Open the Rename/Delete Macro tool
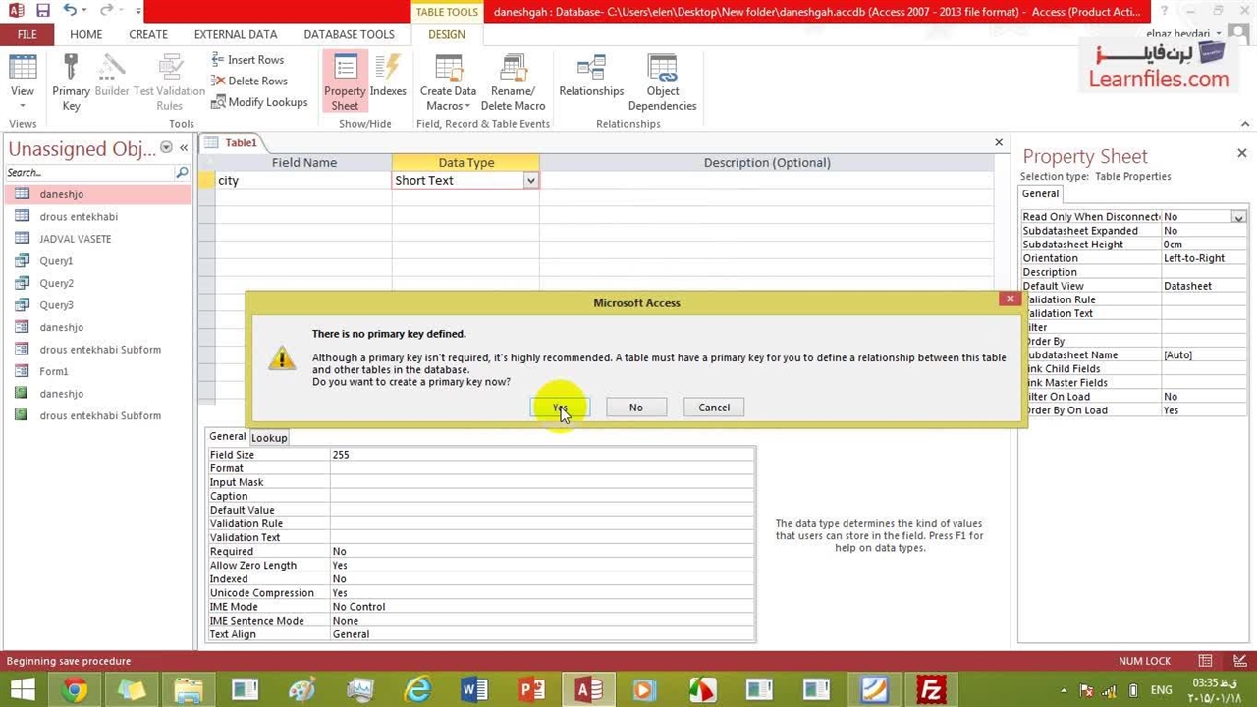Viewport: 1257px width, 707px height. pos(513,82)
